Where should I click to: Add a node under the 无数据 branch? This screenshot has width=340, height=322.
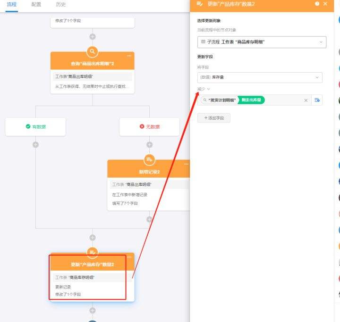(149, 145)
